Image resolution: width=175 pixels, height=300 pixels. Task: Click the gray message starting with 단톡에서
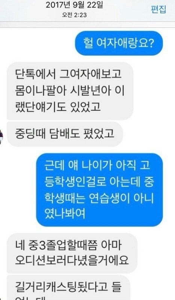[x=70, y=90]
